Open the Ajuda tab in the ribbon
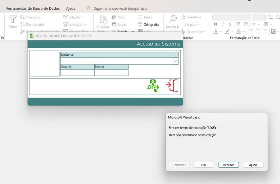 (x=71, y=8)
